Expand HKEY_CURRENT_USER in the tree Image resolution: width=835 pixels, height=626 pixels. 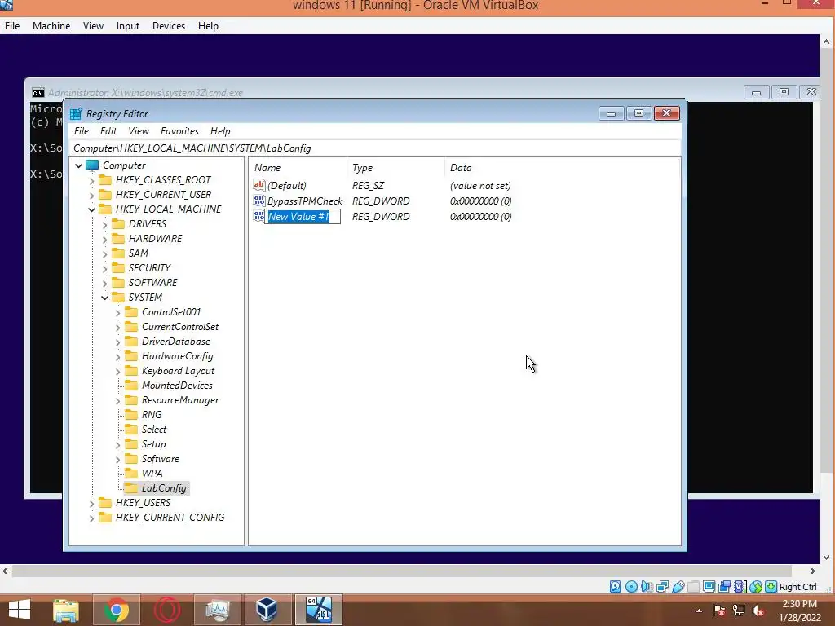(91, 195)
